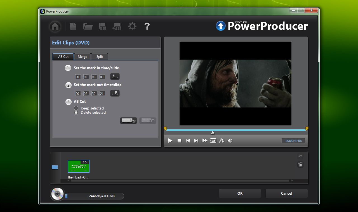Click the storyboard horizontal scrollbar

tap(180, 181)
